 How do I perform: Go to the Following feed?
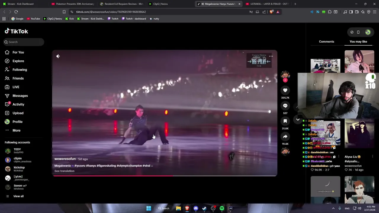click(16, 70)
